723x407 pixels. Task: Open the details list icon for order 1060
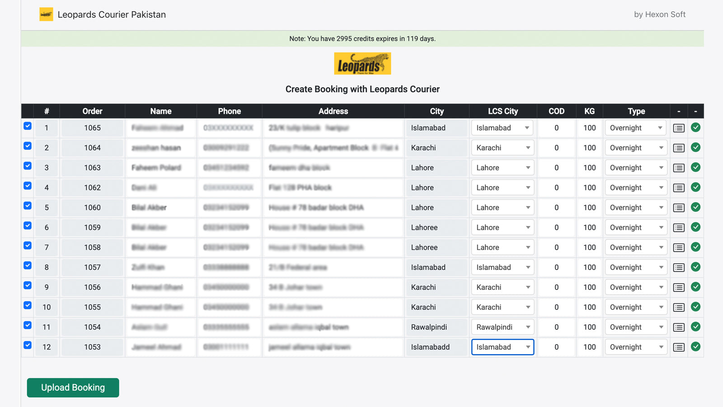[679, 208]
